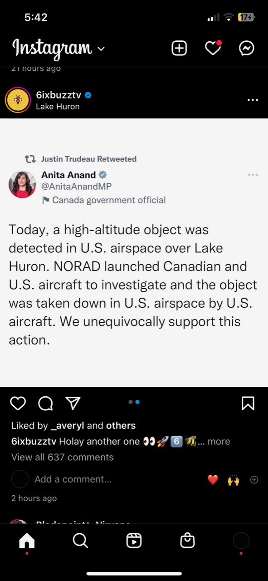Send quick red heart emoji reaction
The height and width of the screenshot is (581, 268).
click(213, 480)
